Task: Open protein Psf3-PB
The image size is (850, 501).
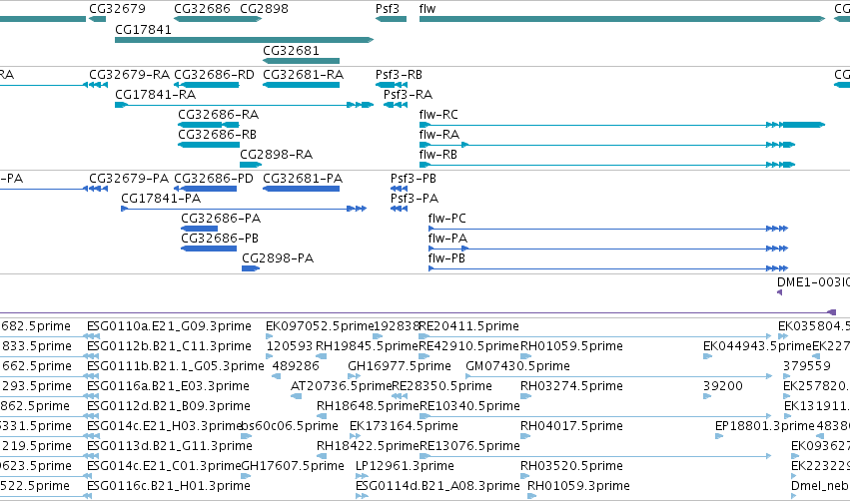Action: tap(414, 179)
